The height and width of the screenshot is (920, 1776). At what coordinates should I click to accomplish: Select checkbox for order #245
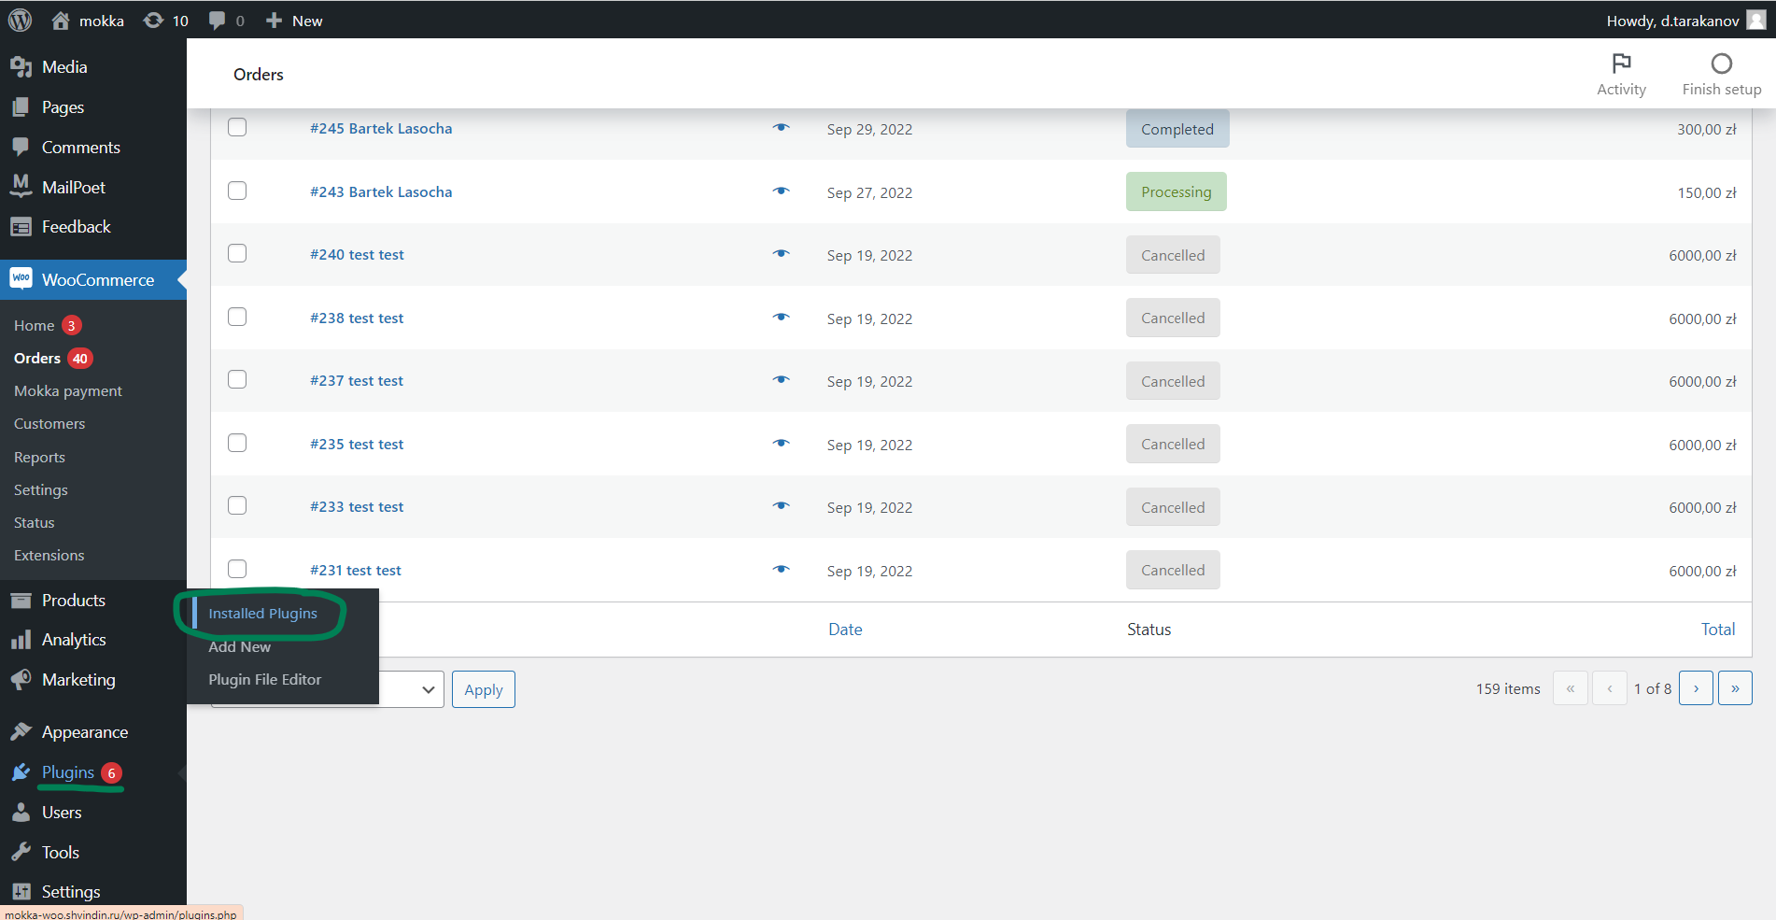(237, 127)
